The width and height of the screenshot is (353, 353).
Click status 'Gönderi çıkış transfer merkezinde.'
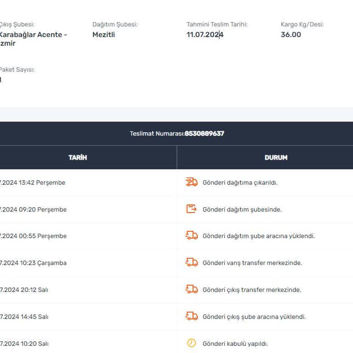point(252,290)
